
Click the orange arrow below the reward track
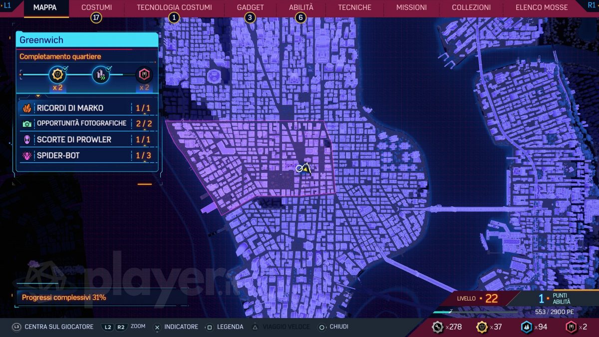pos(38,95)
